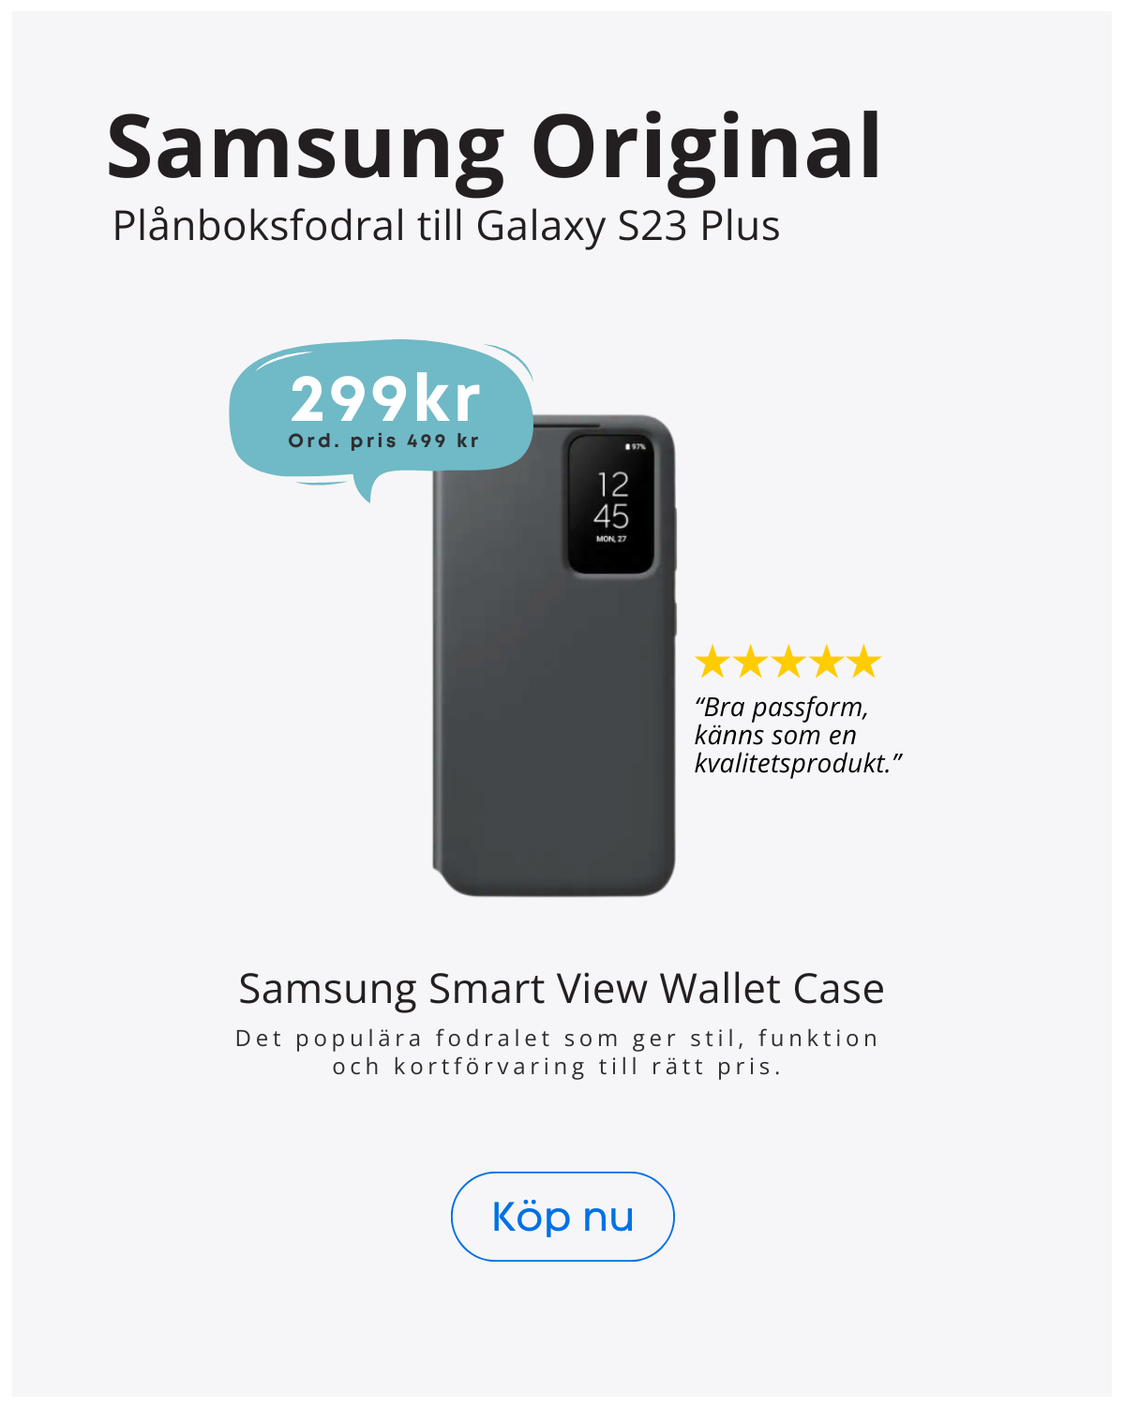Click the 45 minute digits on the case display
The width and height of the screenshot is (1125, 1406).
point(611,516)
